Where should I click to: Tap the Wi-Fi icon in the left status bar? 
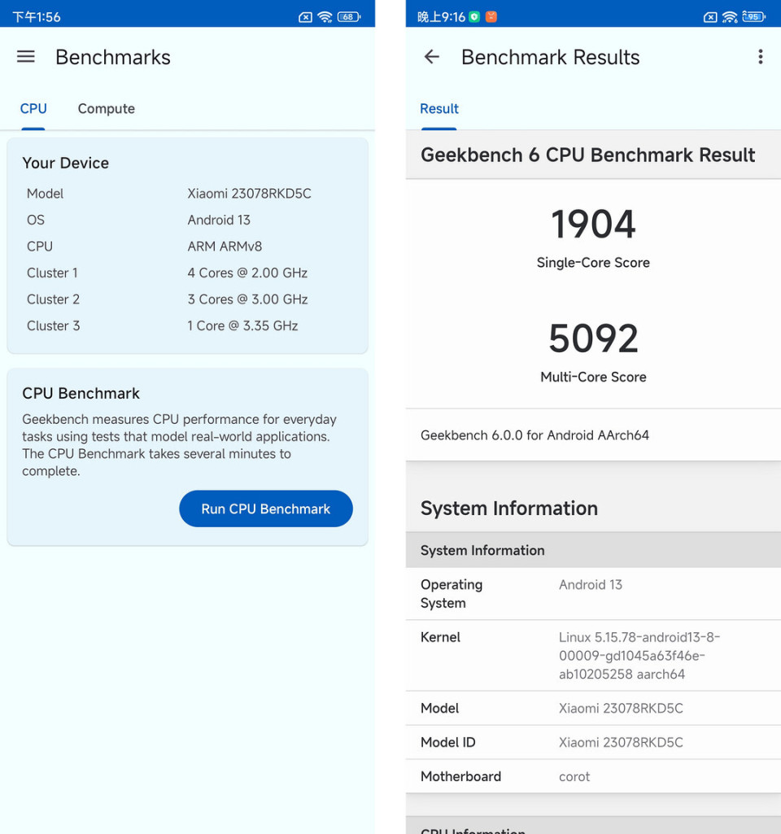(326, 15)
